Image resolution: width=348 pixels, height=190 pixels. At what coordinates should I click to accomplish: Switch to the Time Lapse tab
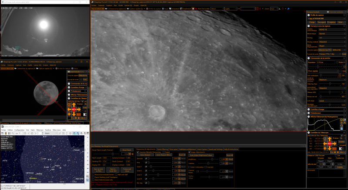tap(173, 149)
